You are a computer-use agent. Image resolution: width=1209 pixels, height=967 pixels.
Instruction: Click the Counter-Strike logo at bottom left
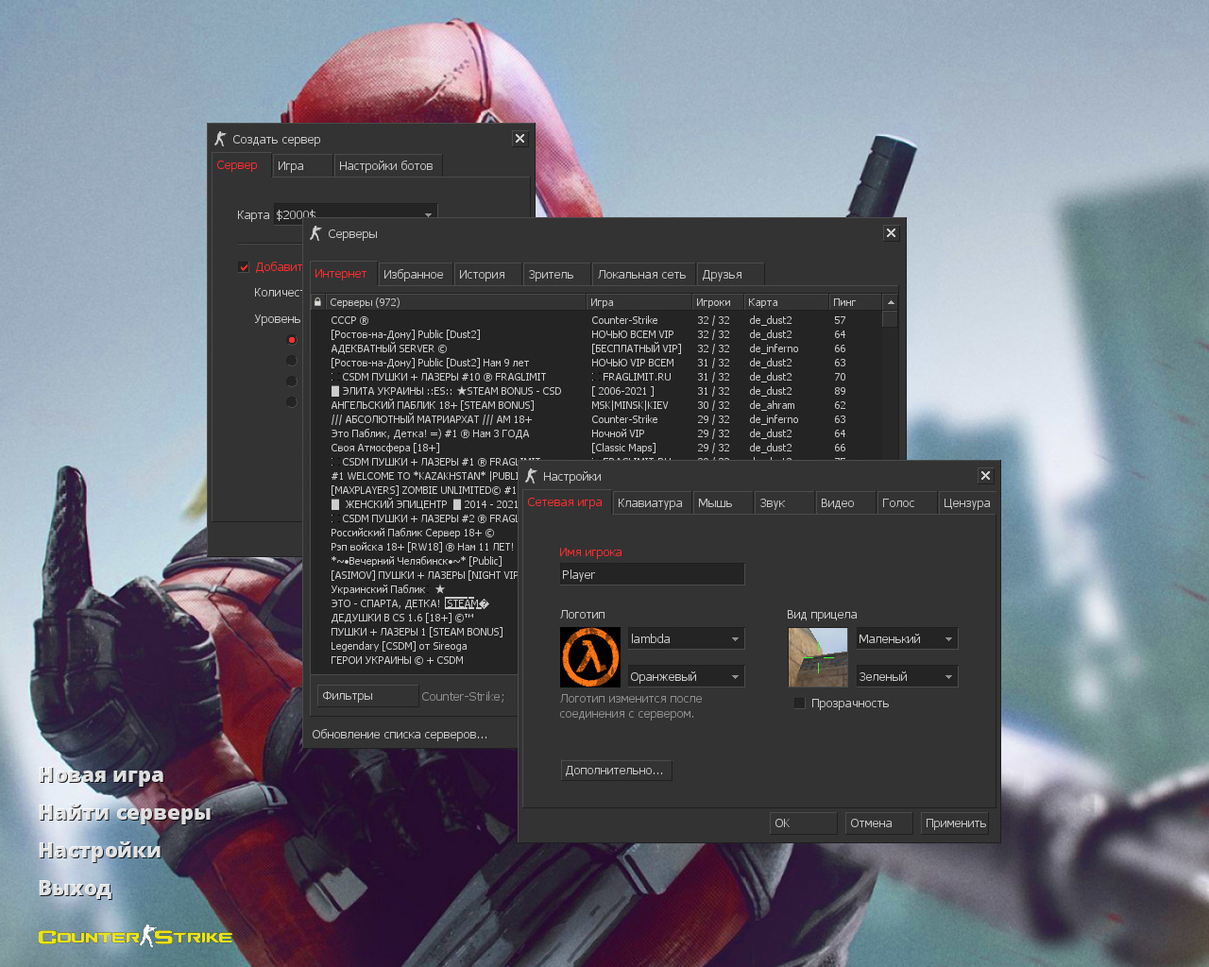(x=135, y=937)
